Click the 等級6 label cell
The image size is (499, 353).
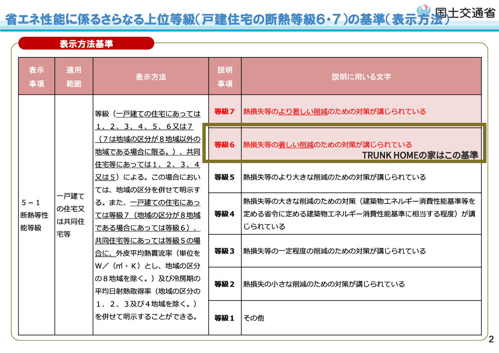[225, 144]
